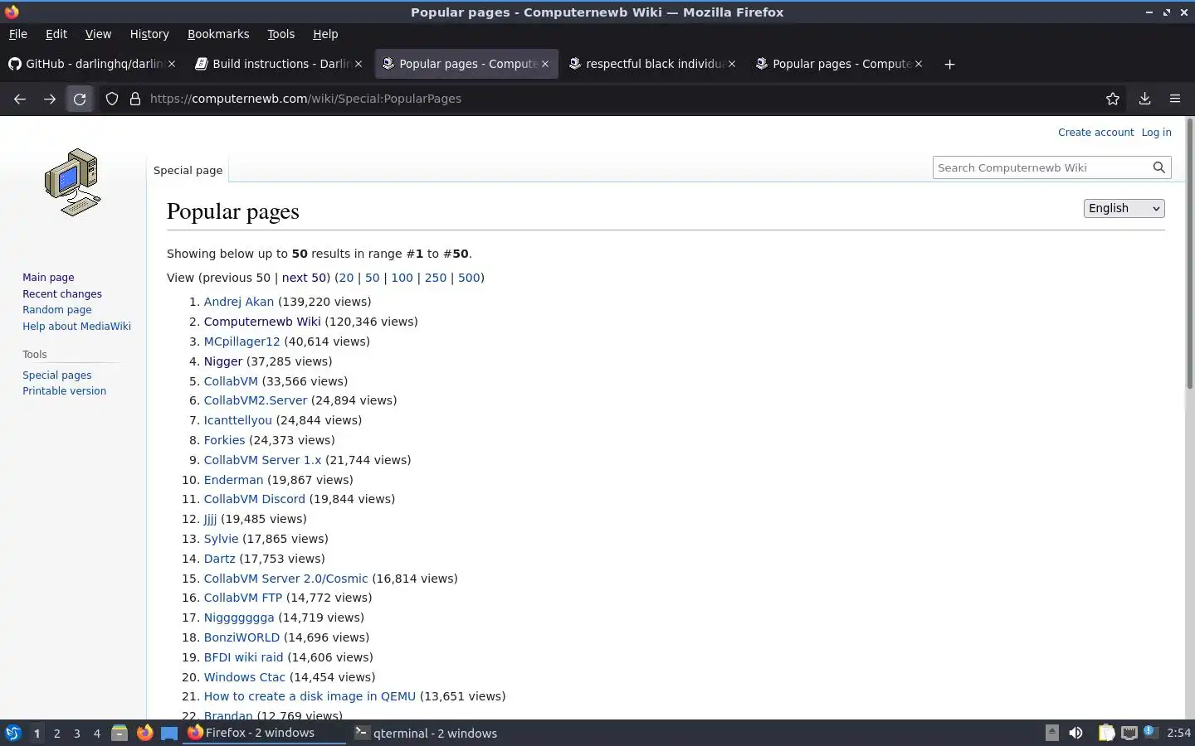Open Printable version link

tap(64, 391)
